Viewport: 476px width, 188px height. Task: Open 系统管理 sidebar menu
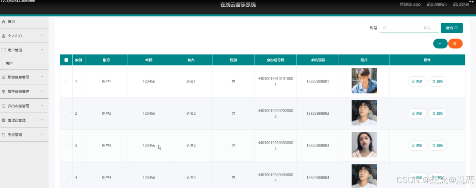[24, 135]
